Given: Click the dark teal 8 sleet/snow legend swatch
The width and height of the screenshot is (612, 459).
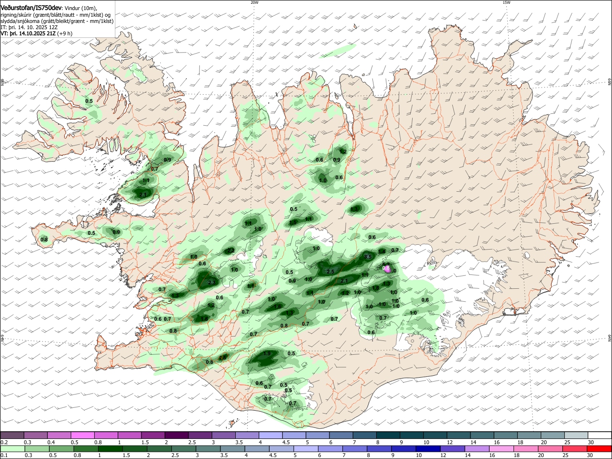Looking at the screenshot, I should click(x=388, y=435).
